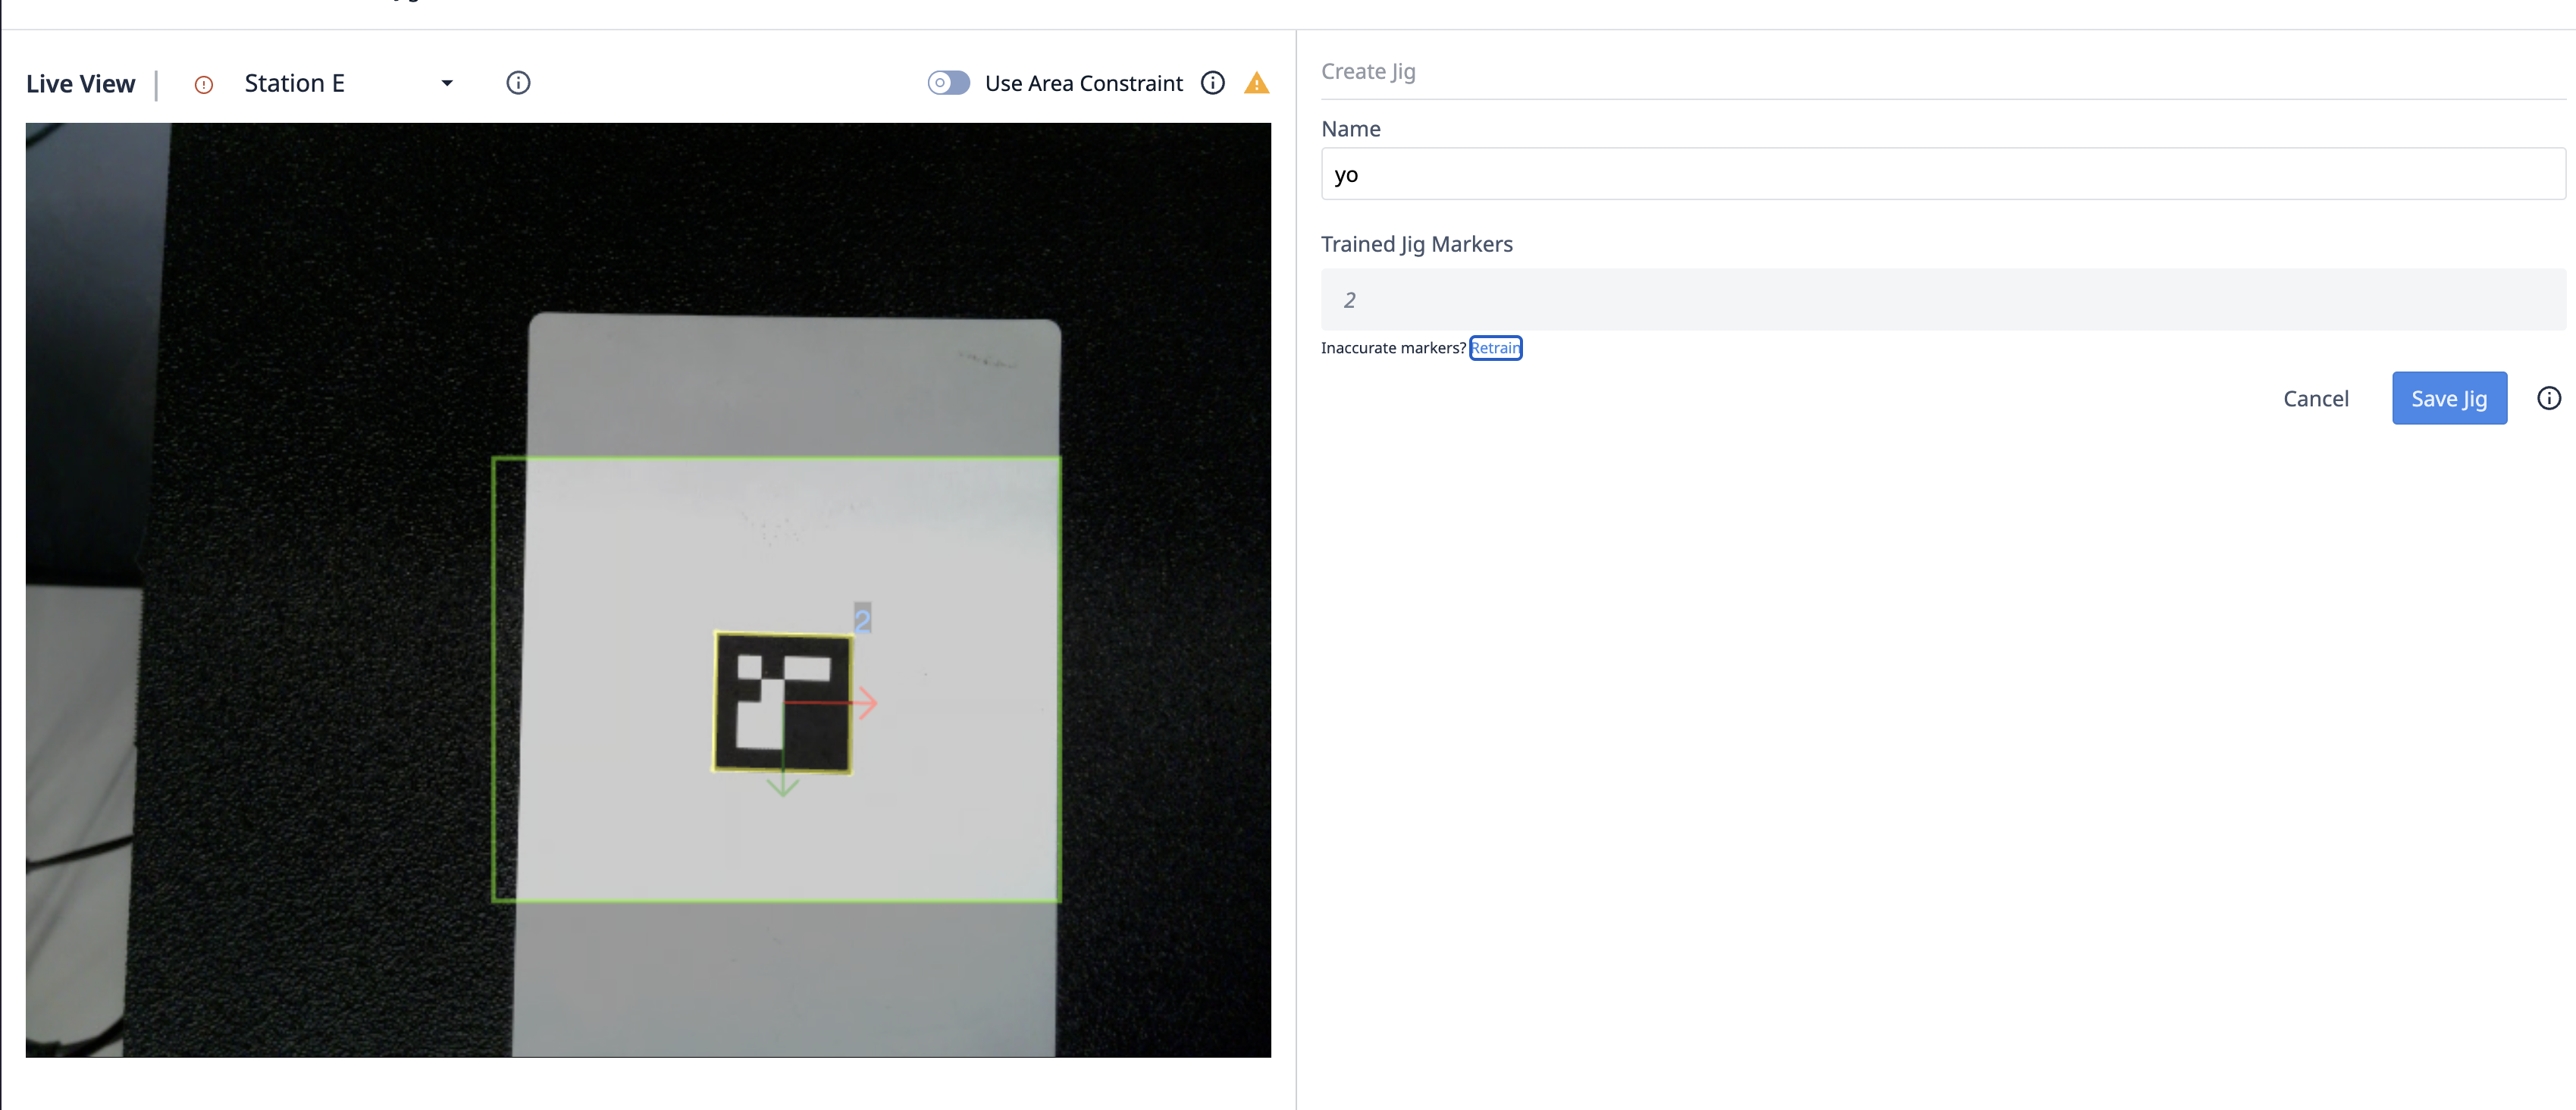This screenshot has width=2576, height=1110.
Task: Click the Live View heading
Action: (x=80, y=84)
